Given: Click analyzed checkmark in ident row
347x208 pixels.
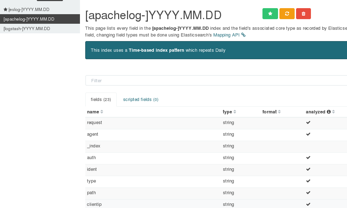Looking at the screenshot, I should click(x=308, y=169).
